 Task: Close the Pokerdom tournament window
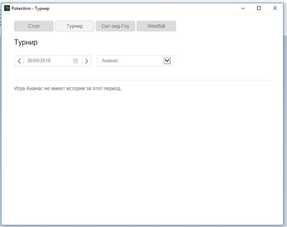pos(275,8)
